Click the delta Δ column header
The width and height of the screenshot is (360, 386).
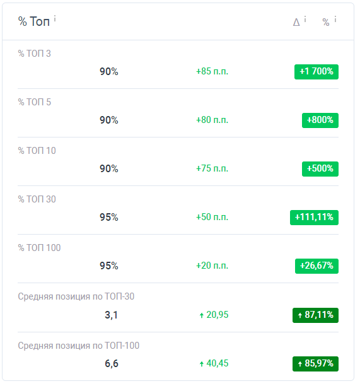click(296, 23)
